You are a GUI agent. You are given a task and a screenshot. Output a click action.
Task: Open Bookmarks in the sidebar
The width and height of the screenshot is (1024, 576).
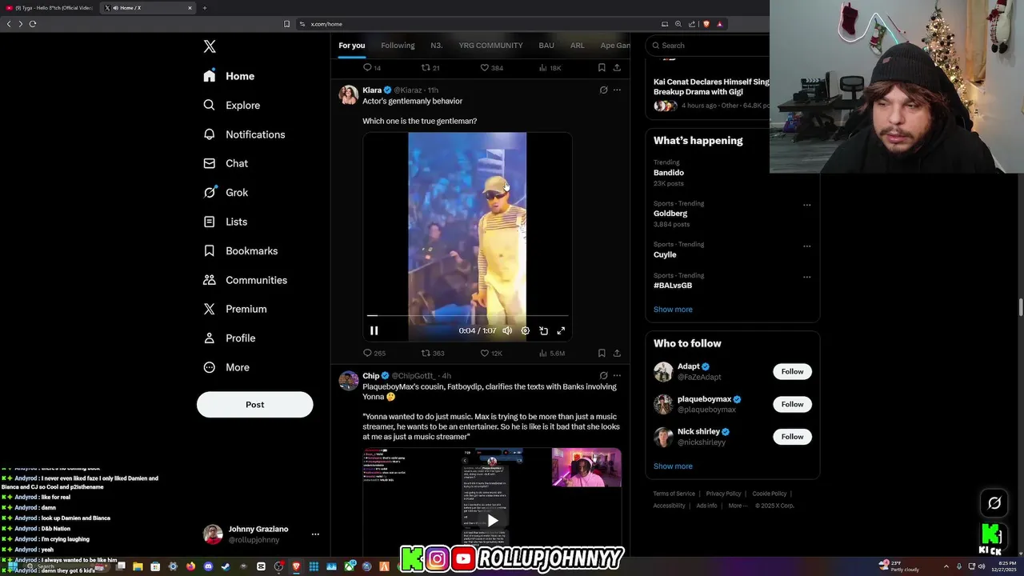(x=241, y=251)
